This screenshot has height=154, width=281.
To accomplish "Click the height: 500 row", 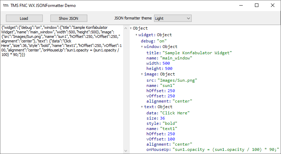I will pyautogui.click(x=159, y=68).
